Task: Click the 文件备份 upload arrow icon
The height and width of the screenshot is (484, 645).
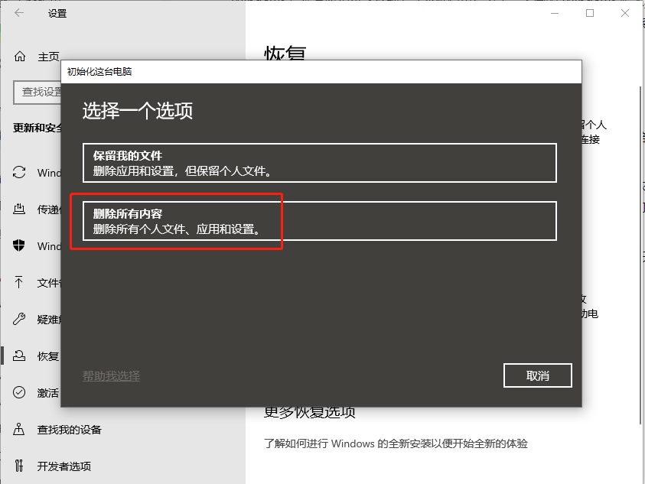Action: (19, 283)
